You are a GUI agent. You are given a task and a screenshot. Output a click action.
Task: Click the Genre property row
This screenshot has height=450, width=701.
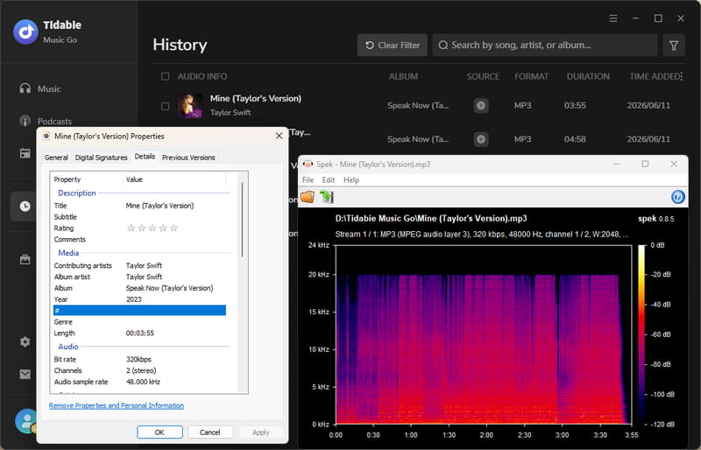pyautogui.click(x=139, y=322)
